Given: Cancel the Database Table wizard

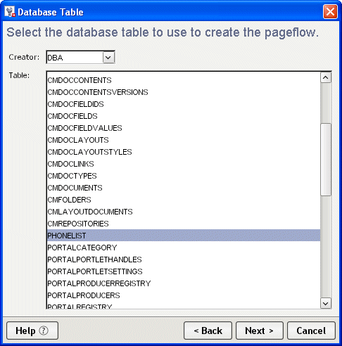Looking at the screenshot, I should coord(311,331).
